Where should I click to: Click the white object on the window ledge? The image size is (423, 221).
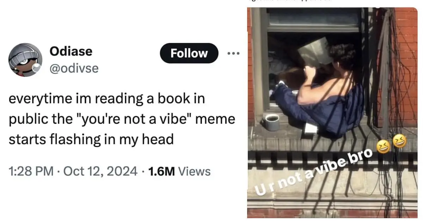tap(311, 129)
